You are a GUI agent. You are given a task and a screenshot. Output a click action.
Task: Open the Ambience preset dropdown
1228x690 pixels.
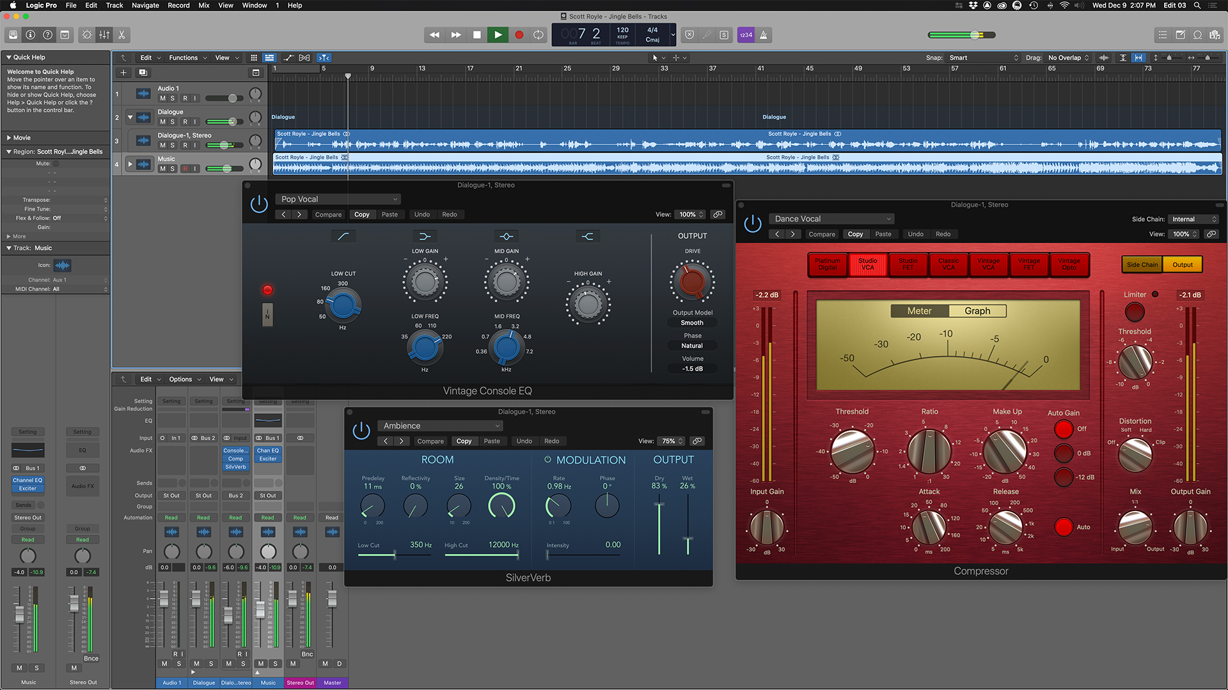click(441, 426)
